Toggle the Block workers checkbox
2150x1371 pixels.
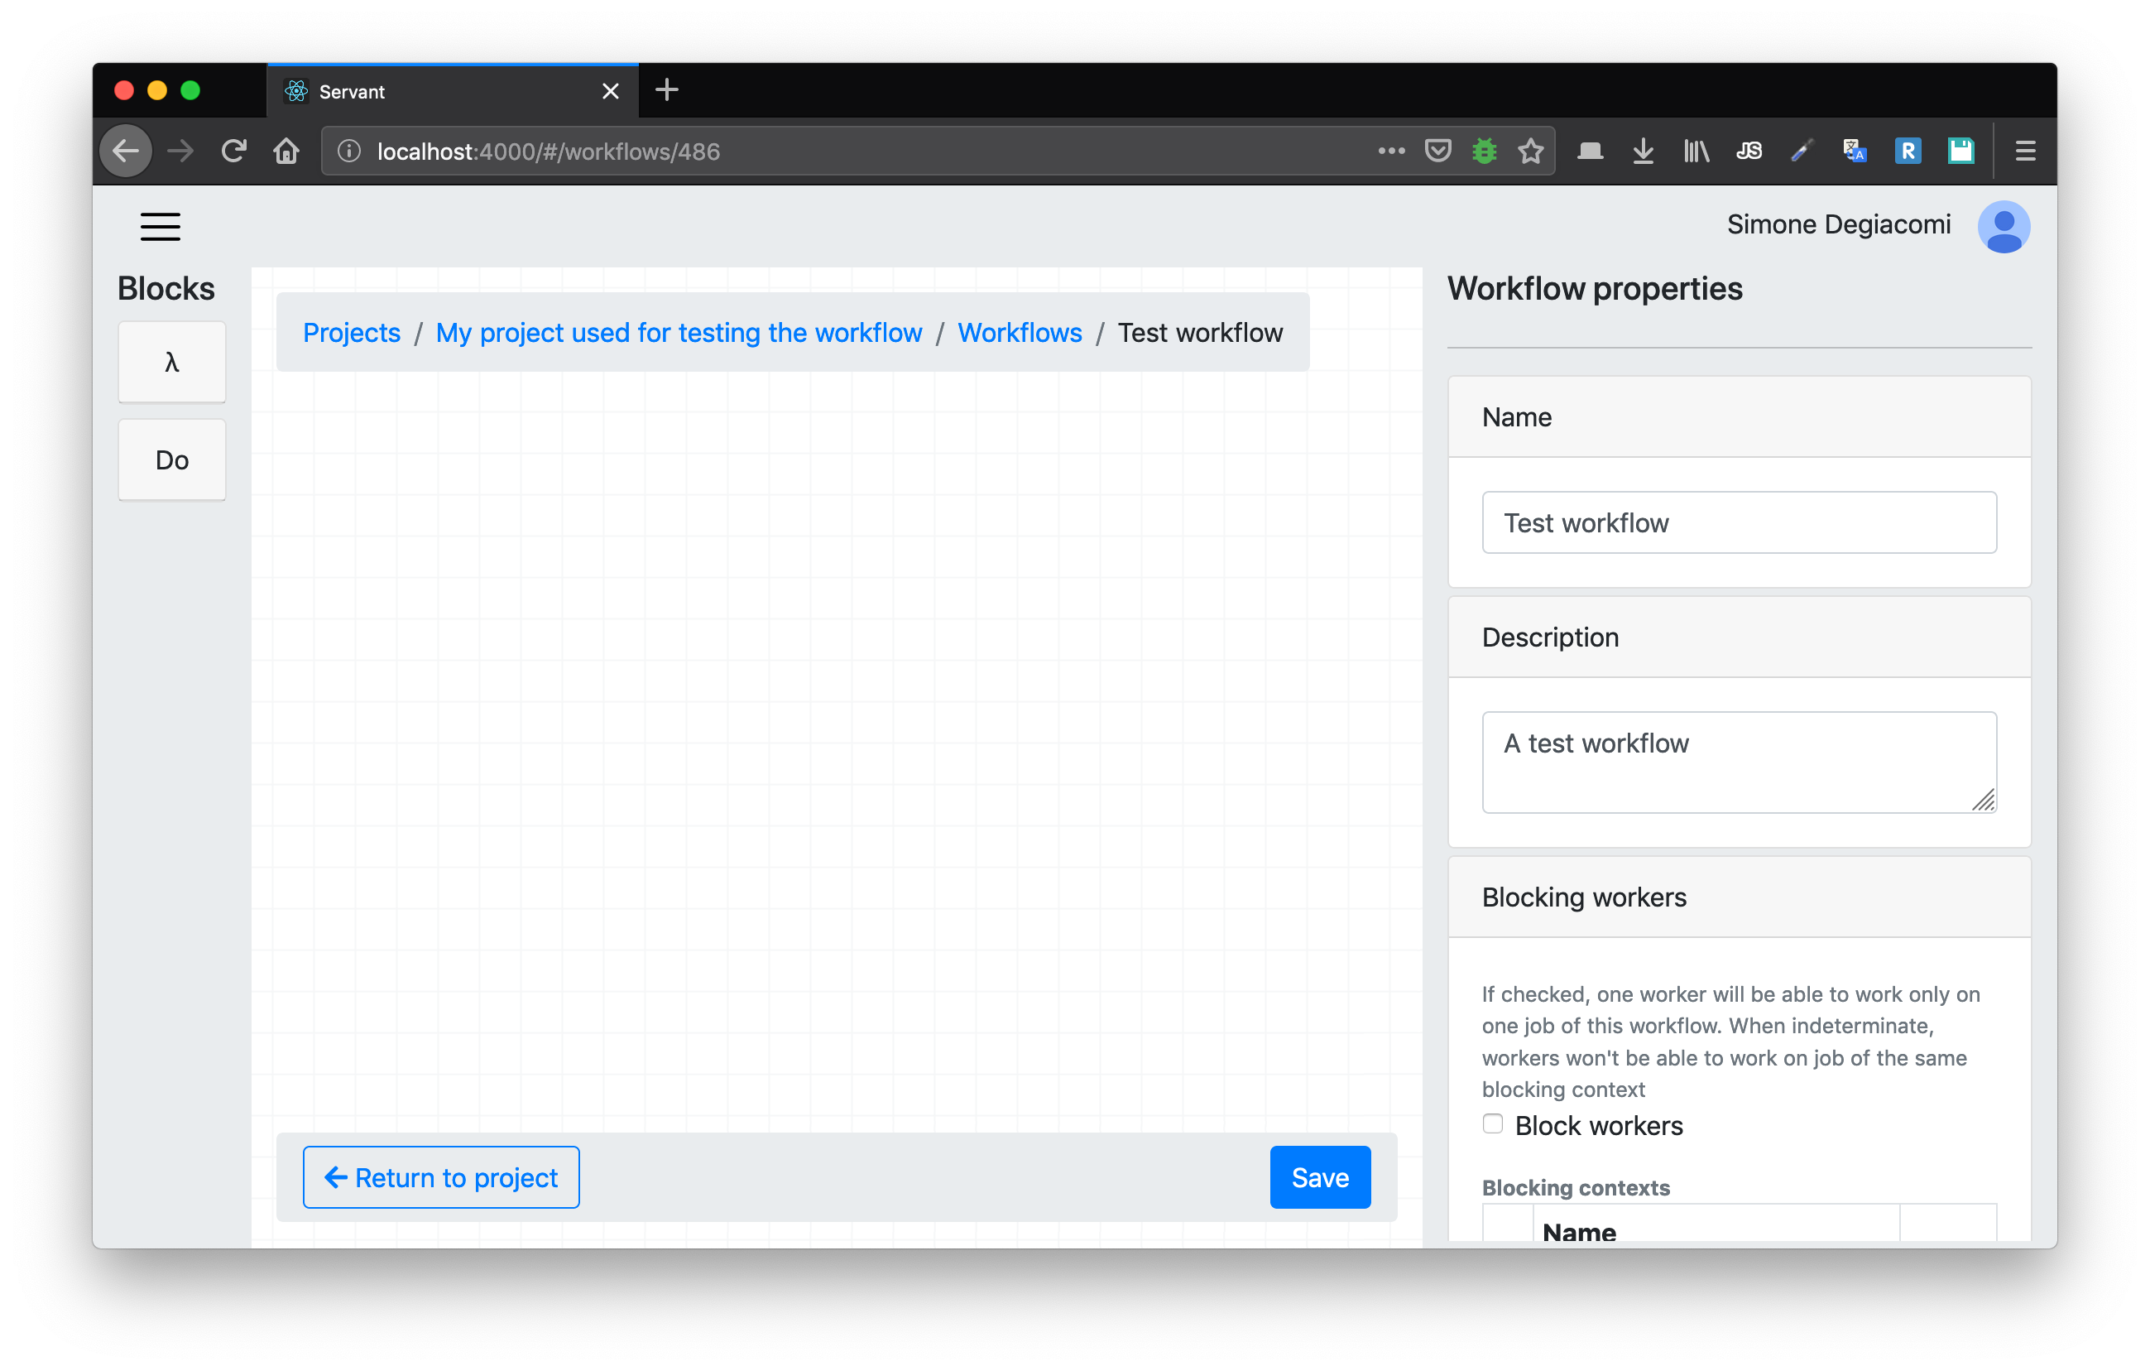(x=1492, y=1123)
